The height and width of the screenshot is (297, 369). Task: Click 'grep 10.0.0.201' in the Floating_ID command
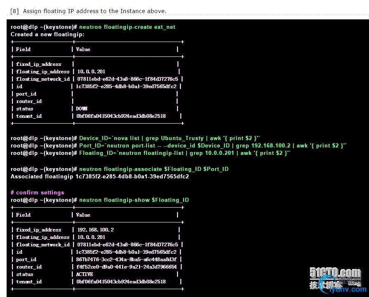click(x=212, y=153)
